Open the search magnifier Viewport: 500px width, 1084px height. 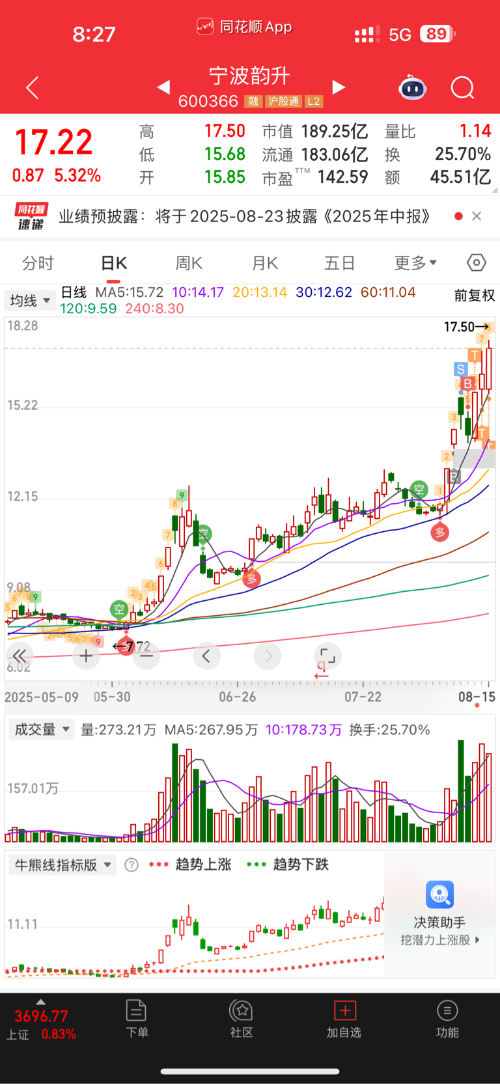point(462,87)
